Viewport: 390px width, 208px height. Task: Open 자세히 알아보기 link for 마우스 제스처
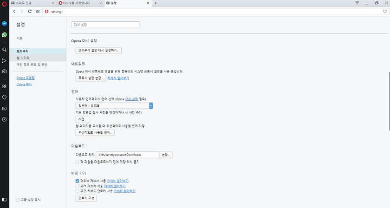[118, 181]
